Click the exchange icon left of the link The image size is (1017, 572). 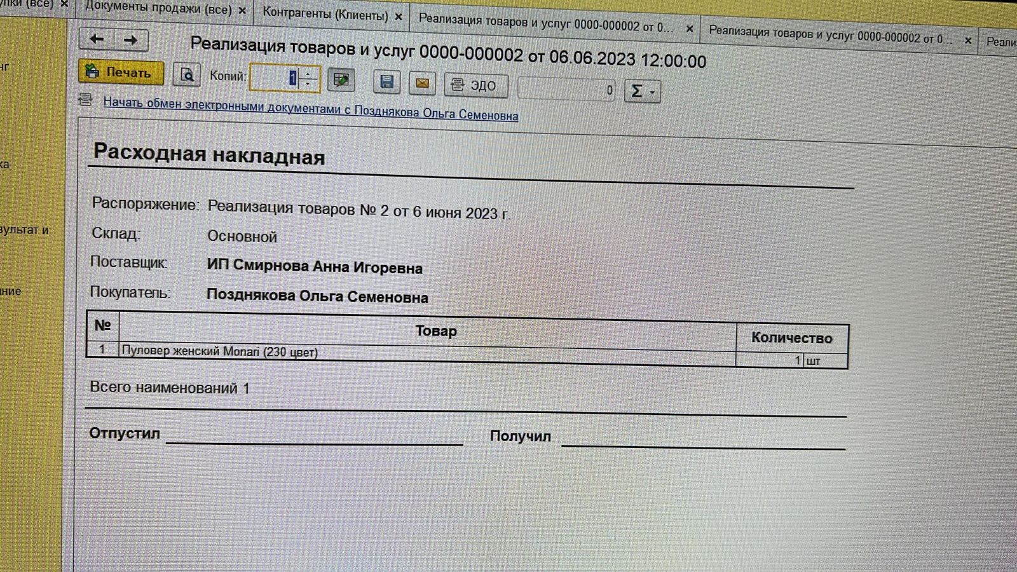coord(86,100)
